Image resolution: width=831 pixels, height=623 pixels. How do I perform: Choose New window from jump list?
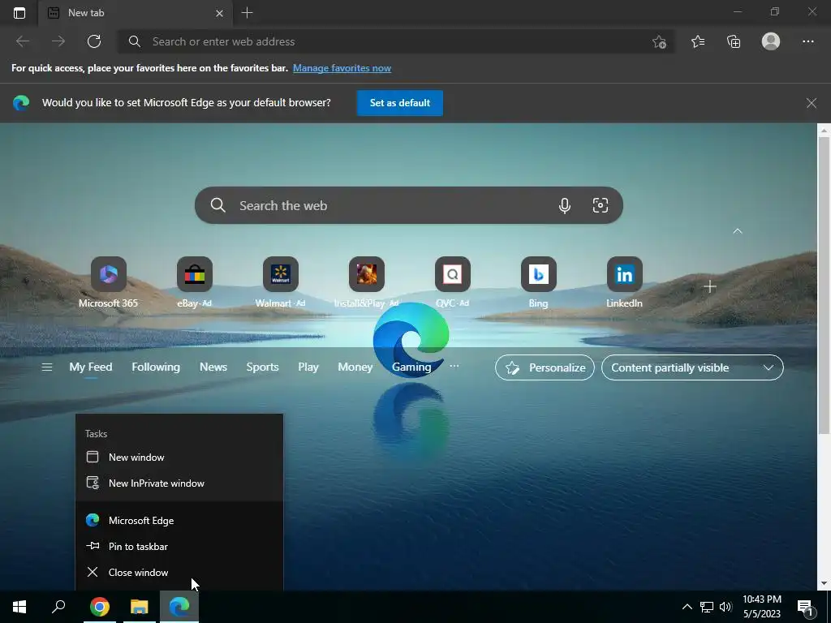click(x=179, y=458)
